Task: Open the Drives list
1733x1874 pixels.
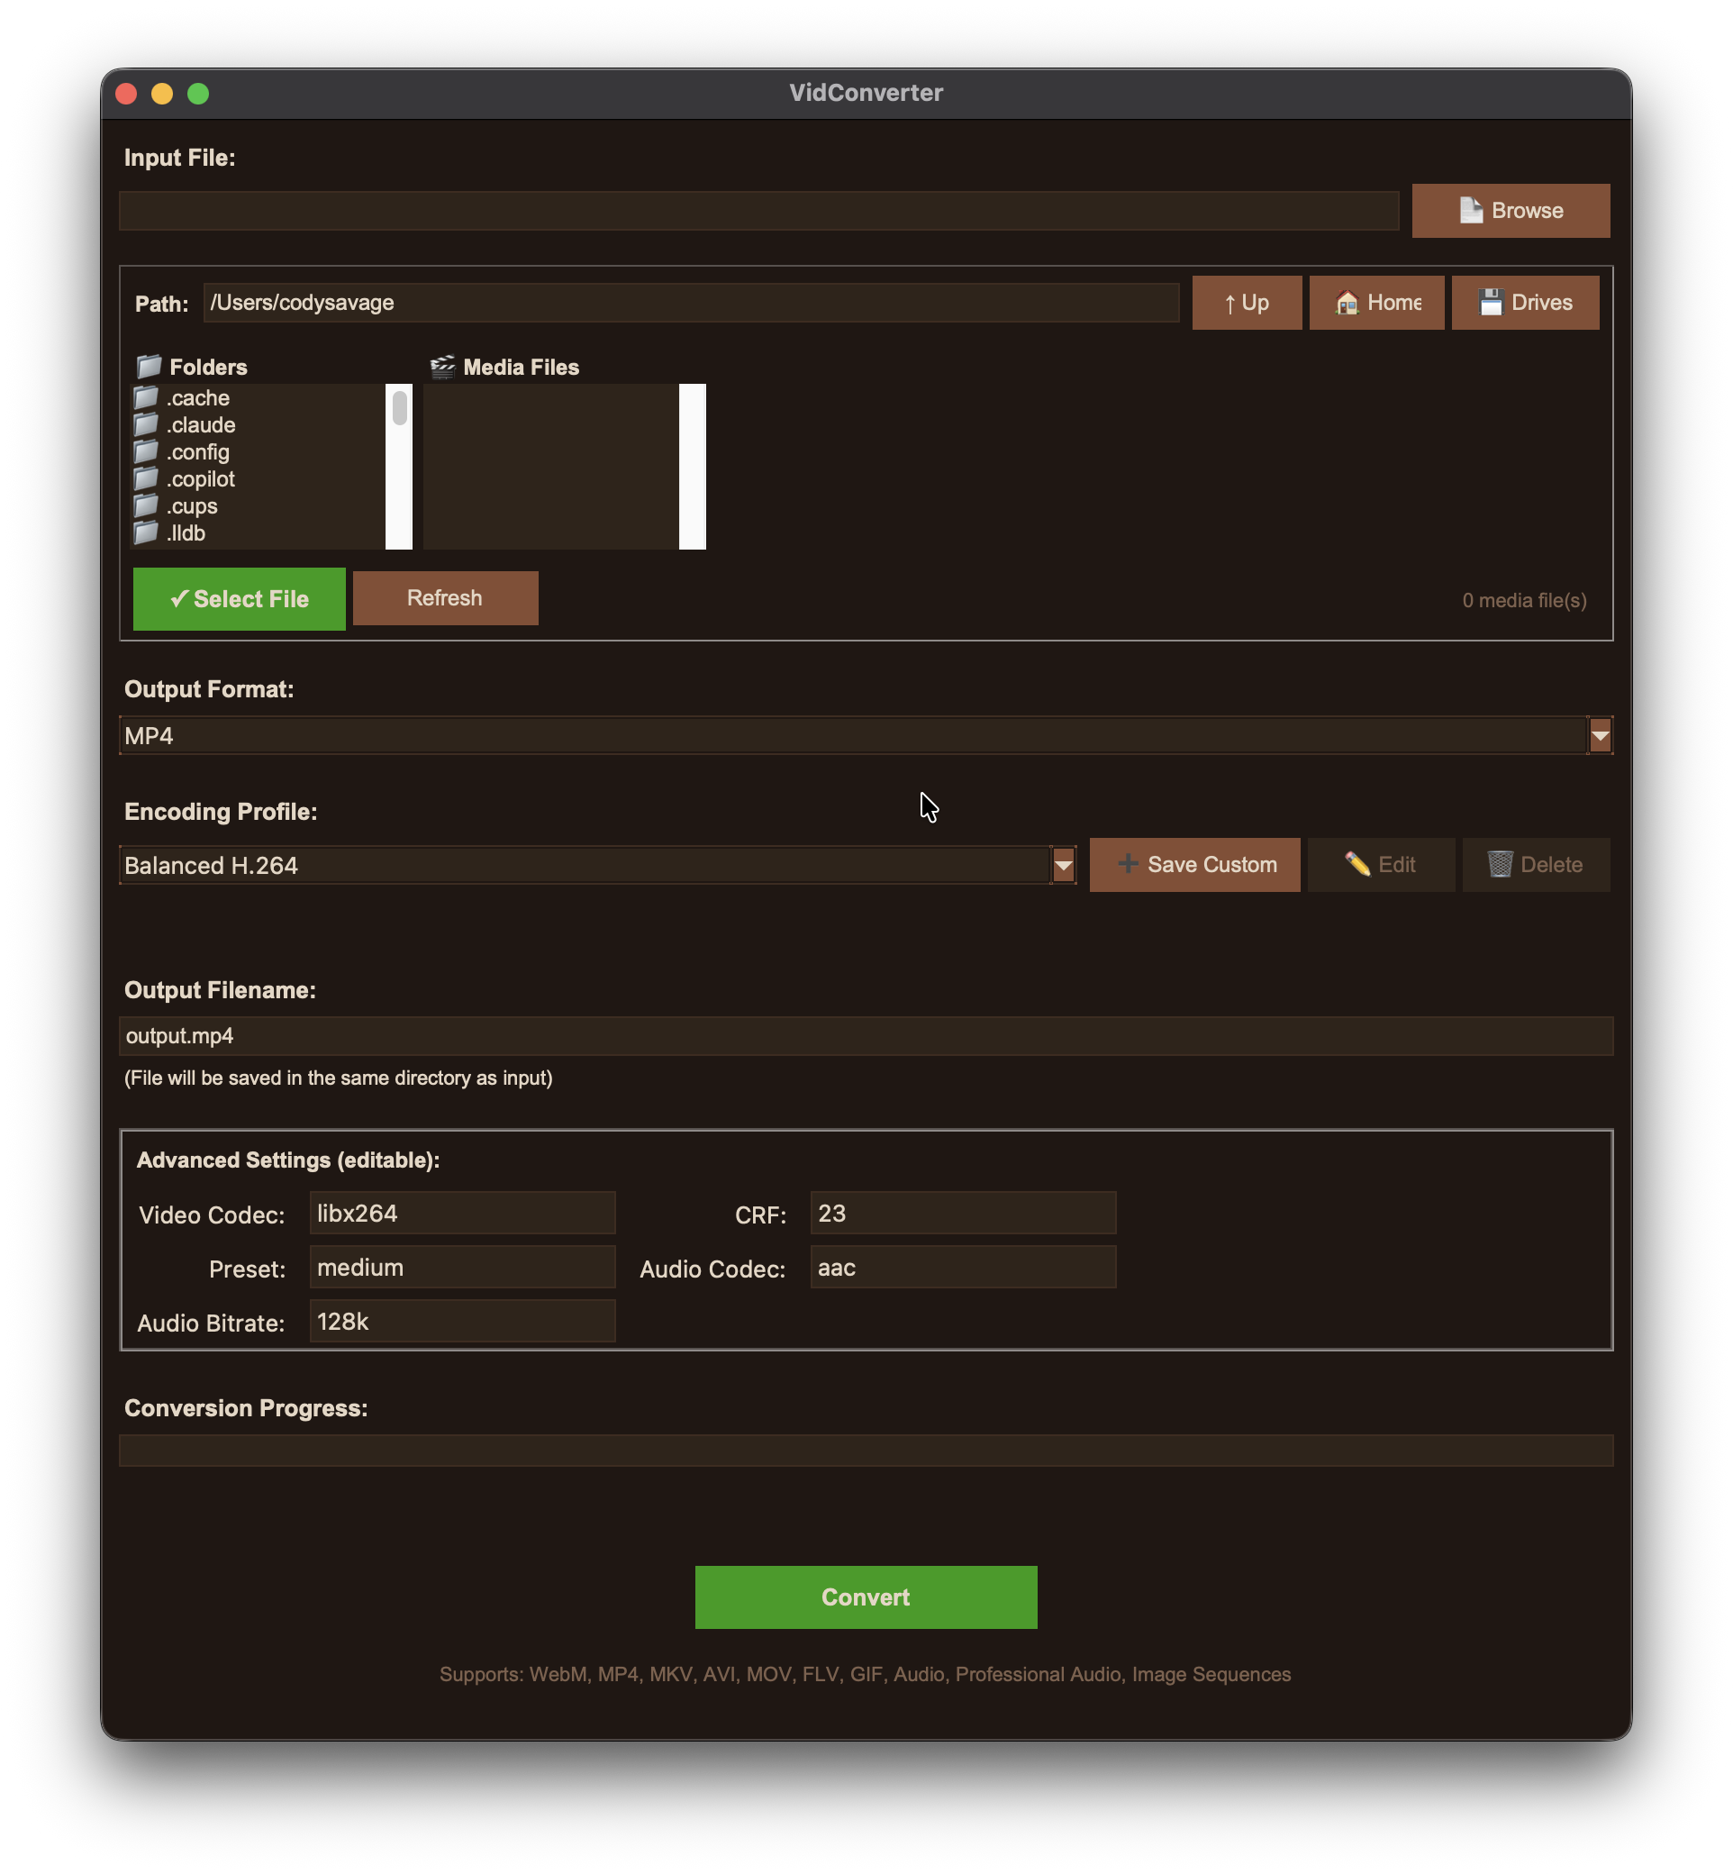Action: [x=1525, y=303]
